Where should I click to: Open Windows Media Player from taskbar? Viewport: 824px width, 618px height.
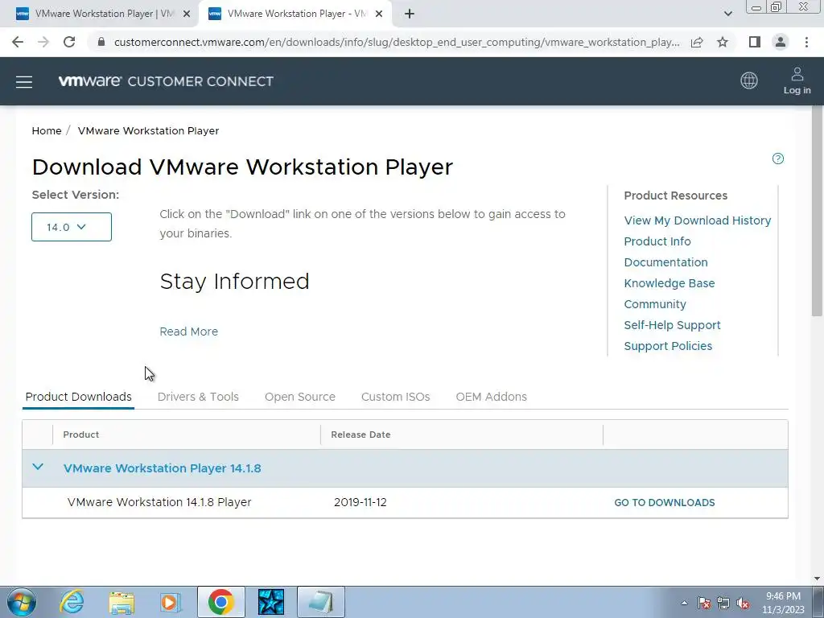[x=171, y=602]
